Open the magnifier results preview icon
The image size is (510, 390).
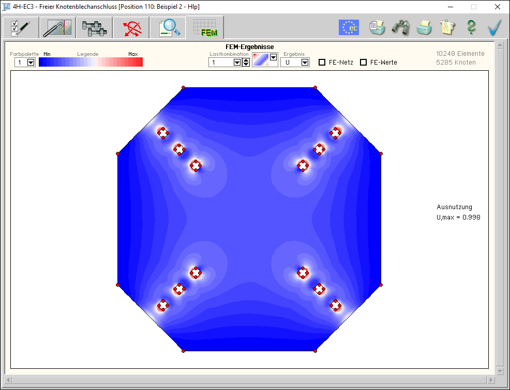168,27
